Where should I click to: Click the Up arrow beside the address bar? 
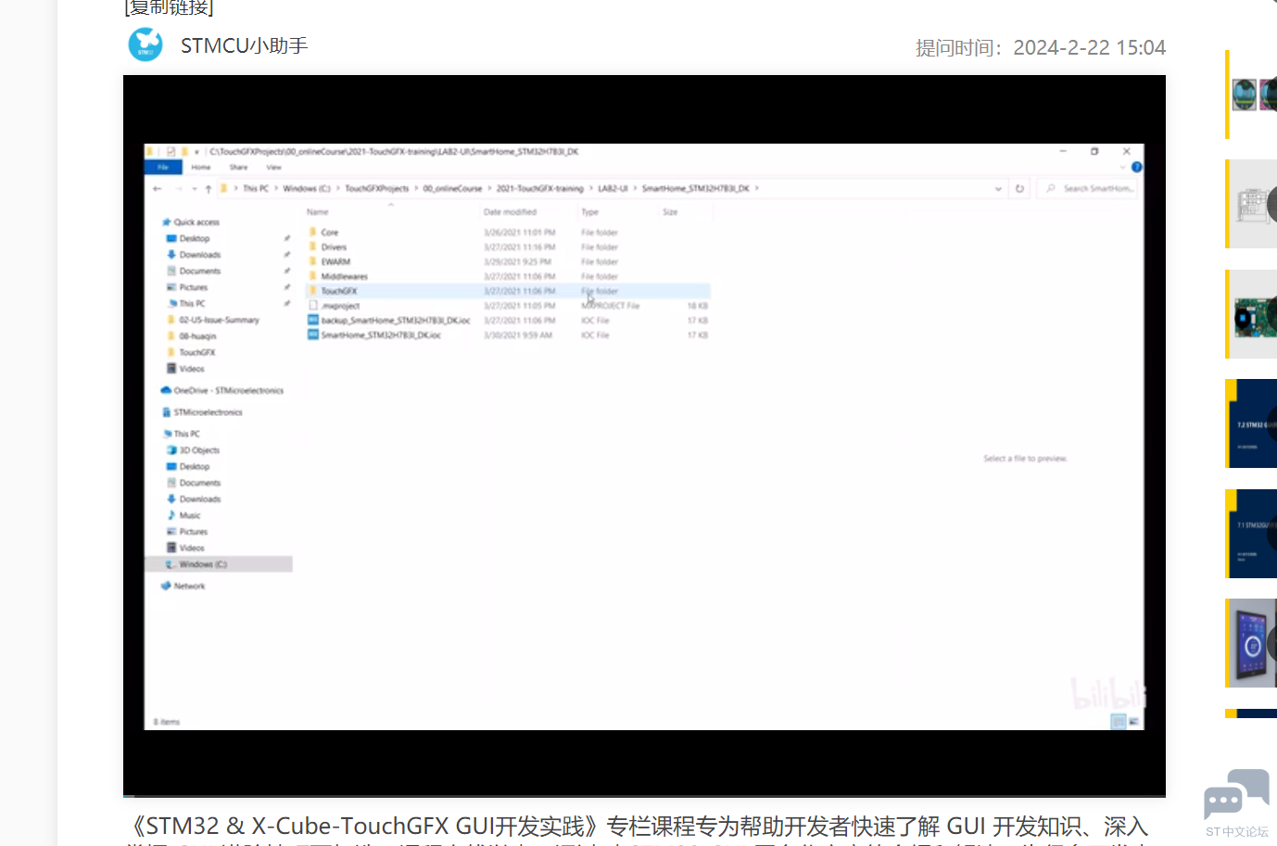[209, 189]
